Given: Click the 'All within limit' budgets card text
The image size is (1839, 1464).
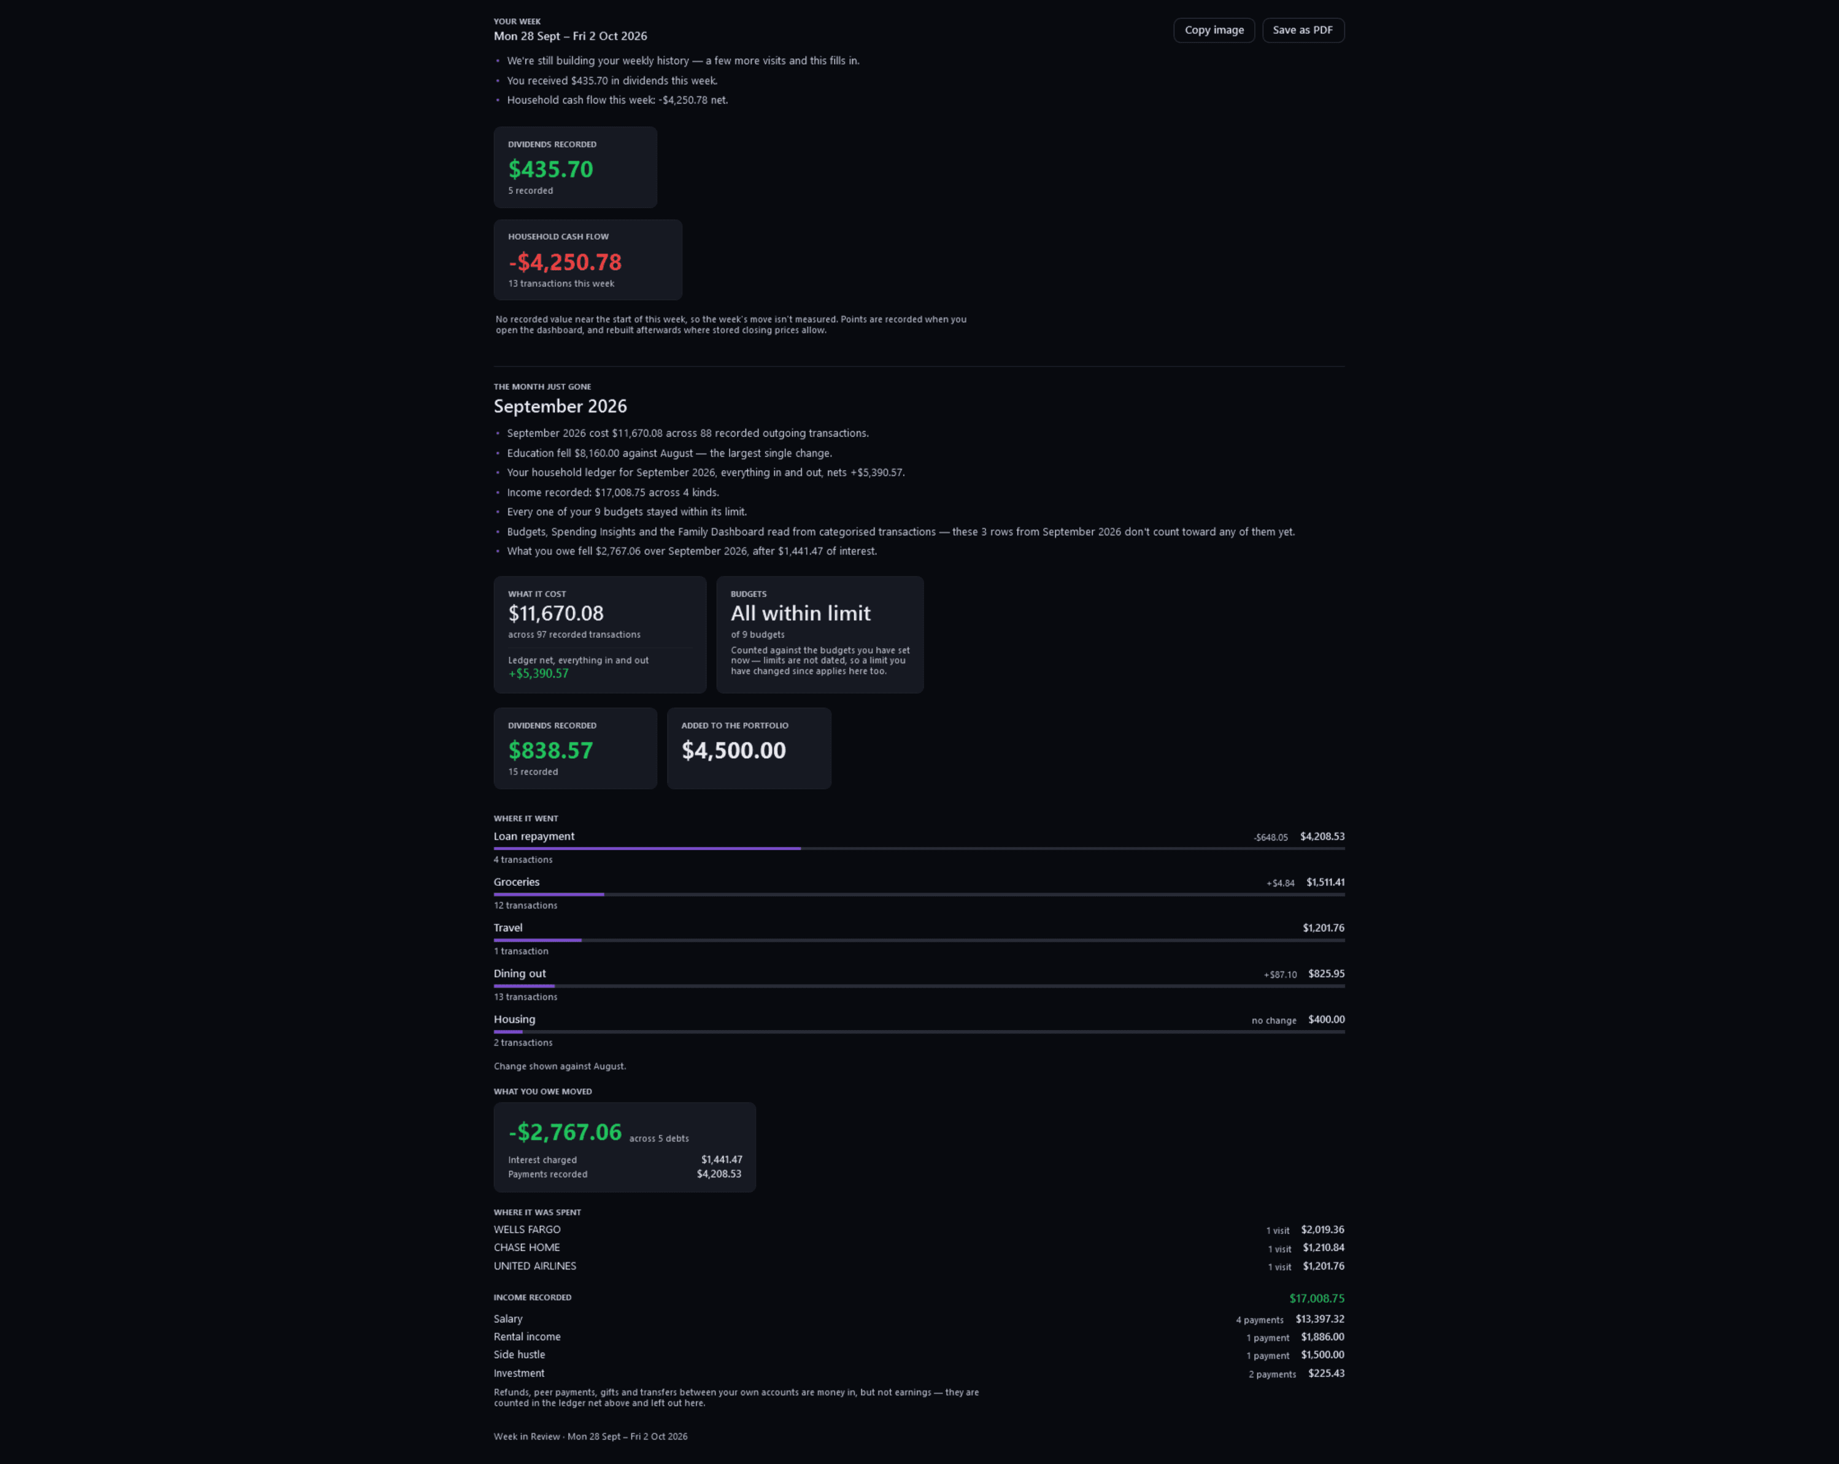Looking at the screenshot, I should (801, 613).
